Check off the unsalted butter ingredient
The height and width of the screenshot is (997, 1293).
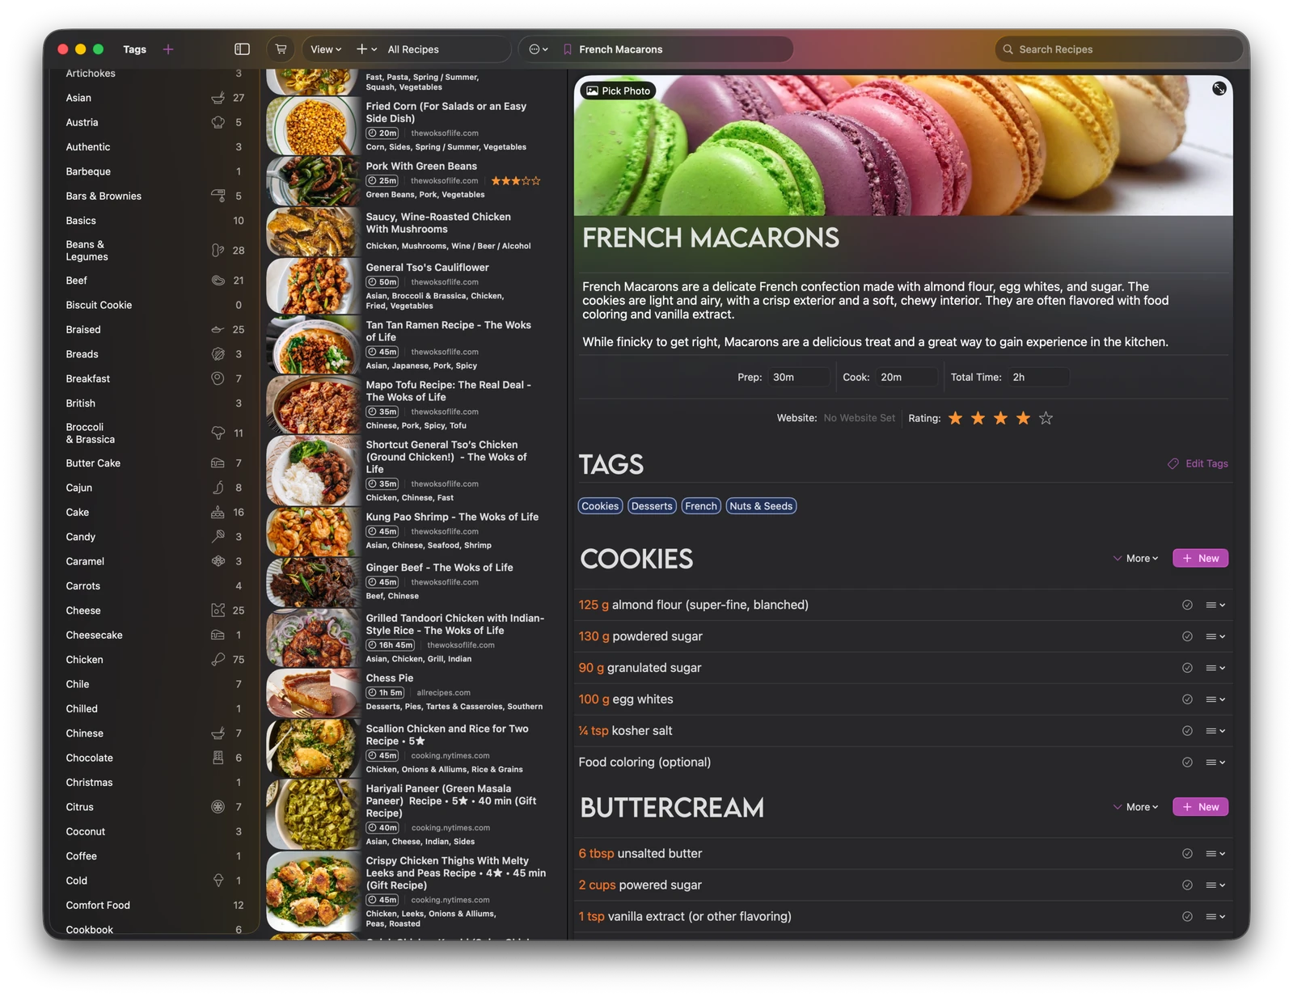1187,854
